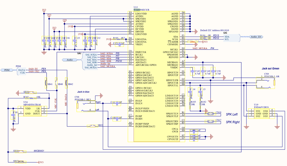Select solder bridge SB42
This screenshot has width=287, height=166.
[67, 83]
